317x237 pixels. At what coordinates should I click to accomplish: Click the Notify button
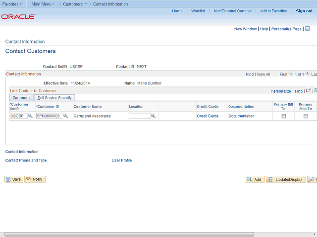pos(35,179)
